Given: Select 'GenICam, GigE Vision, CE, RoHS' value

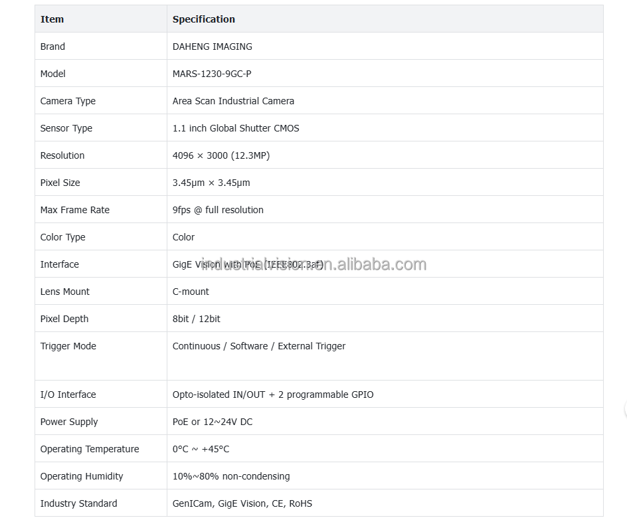Looking at the screenshot, I should (x=242, y=503).
